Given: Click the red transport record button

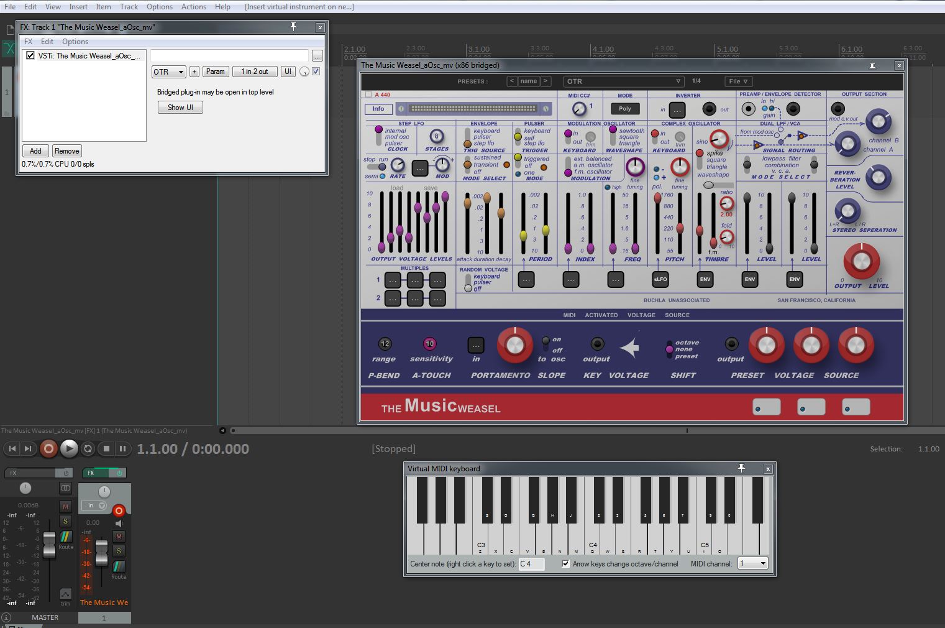Looking at the screenshot, I should (48, 448).
